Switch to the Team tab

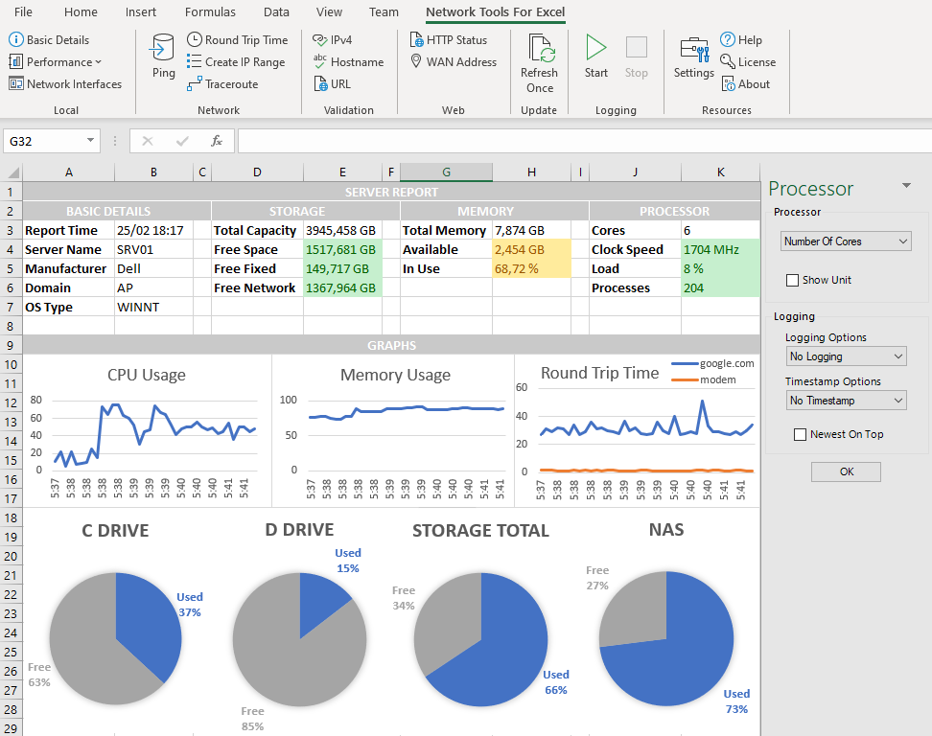pyautogui.click(x=384, y=11)
